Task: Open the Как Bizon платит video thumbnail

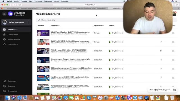Action: coord(43,78)
